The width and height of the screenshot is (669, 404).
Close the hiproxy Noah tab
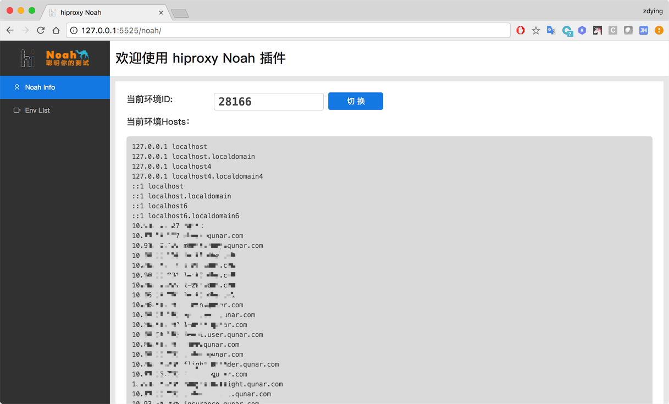(x=161, y=12)
